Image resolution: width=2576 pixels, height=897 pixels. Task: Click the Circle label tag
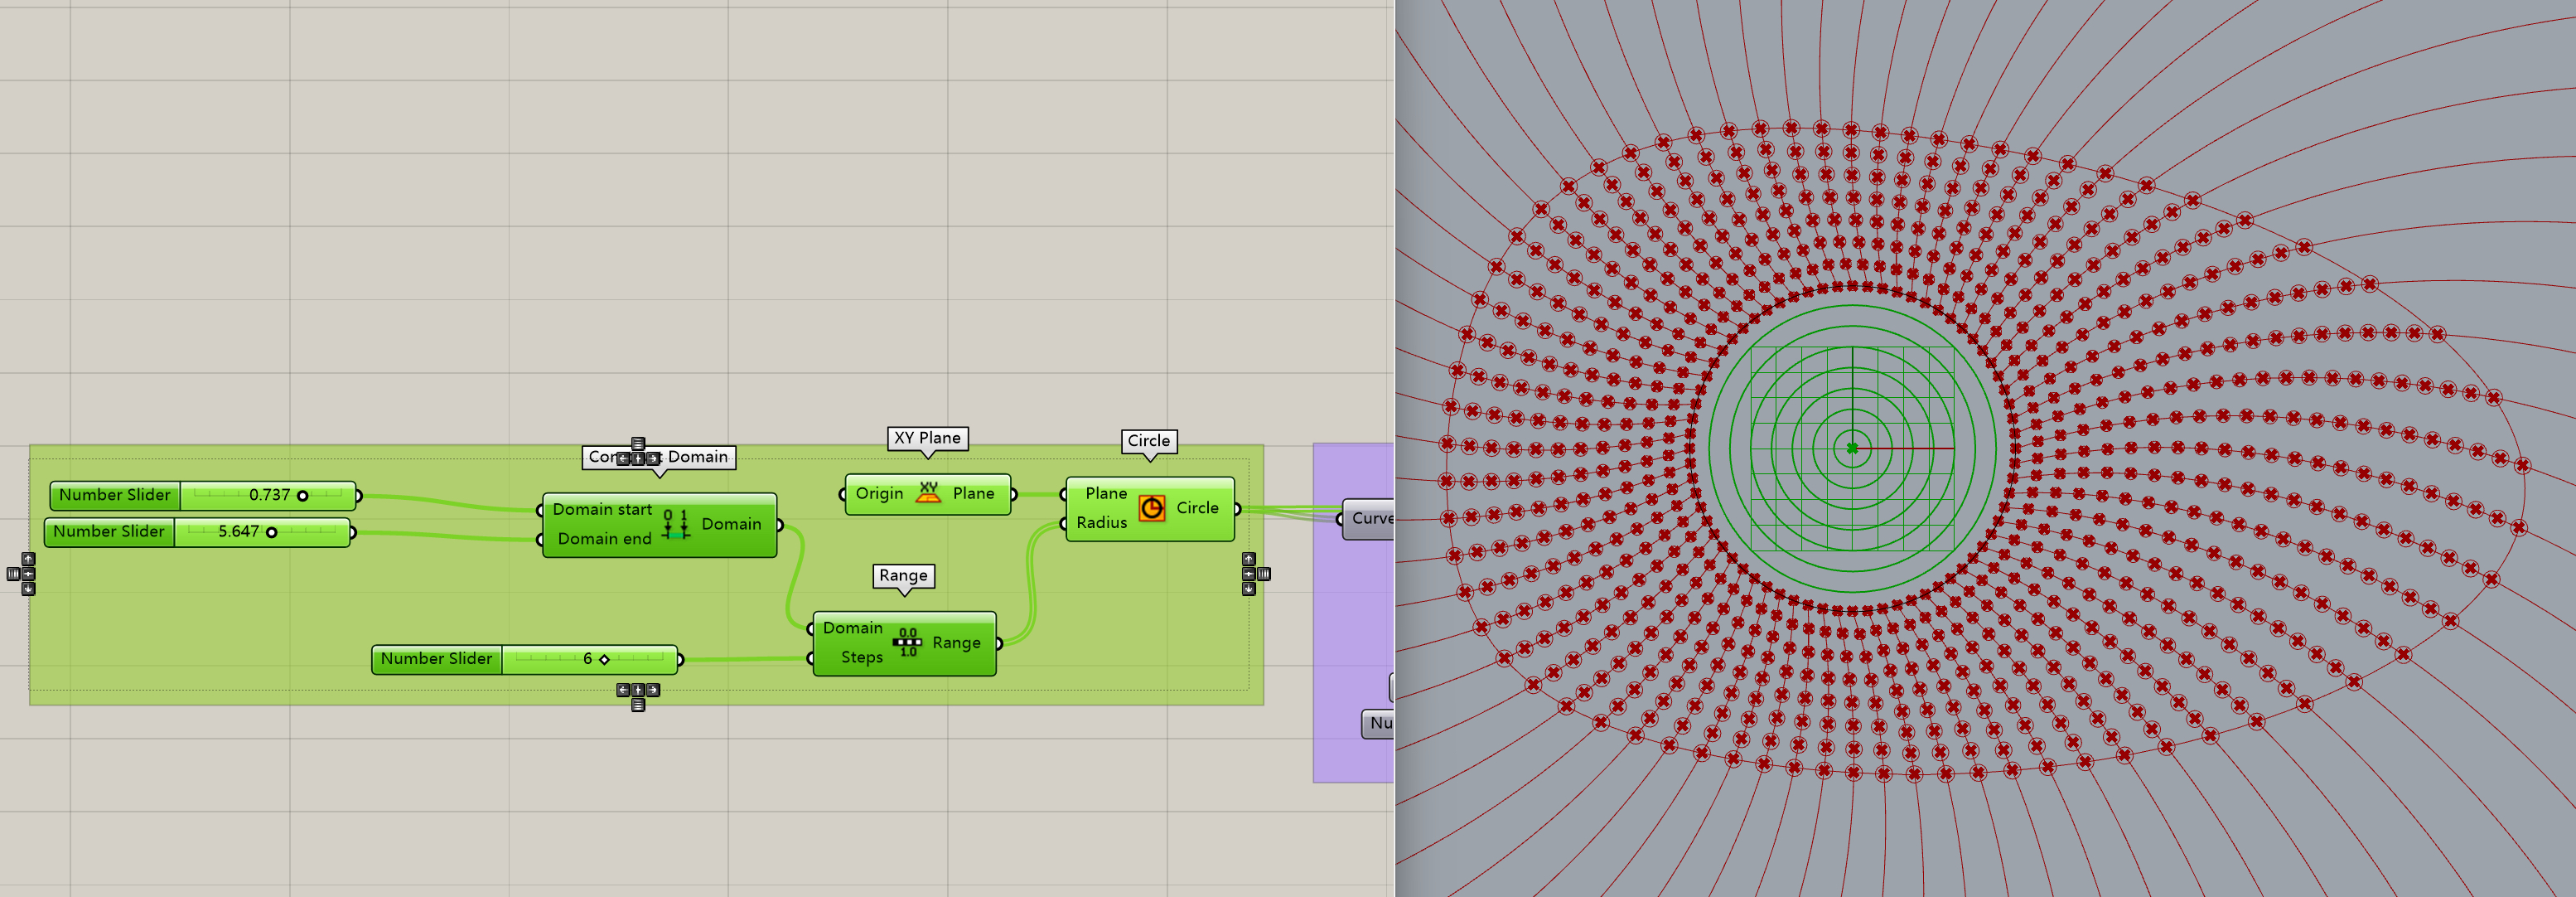point(1148,441)
